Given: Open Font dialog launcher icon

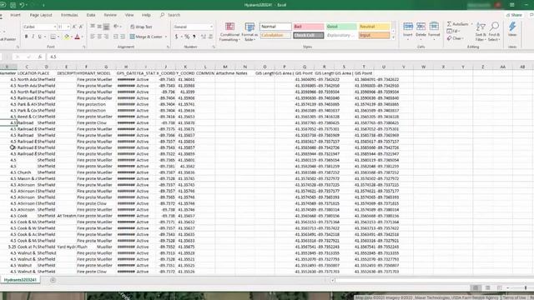Looking at the screenshot, I should tap(83, 47).
